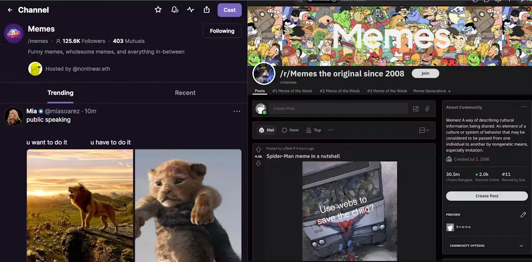Sort posts by Hot
This screenshot has height=262, width=532.
pyautogui.click(x=266, y=130)
